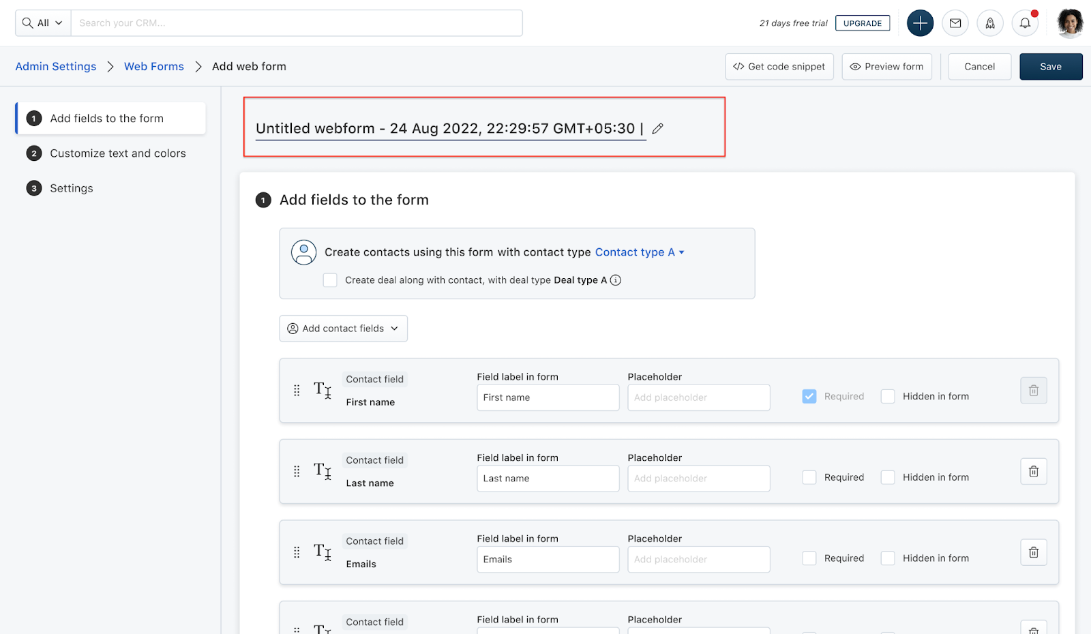Open Contact type A dropdown
The width and height of the screenshot is (1091, 634).
[640, 252]
